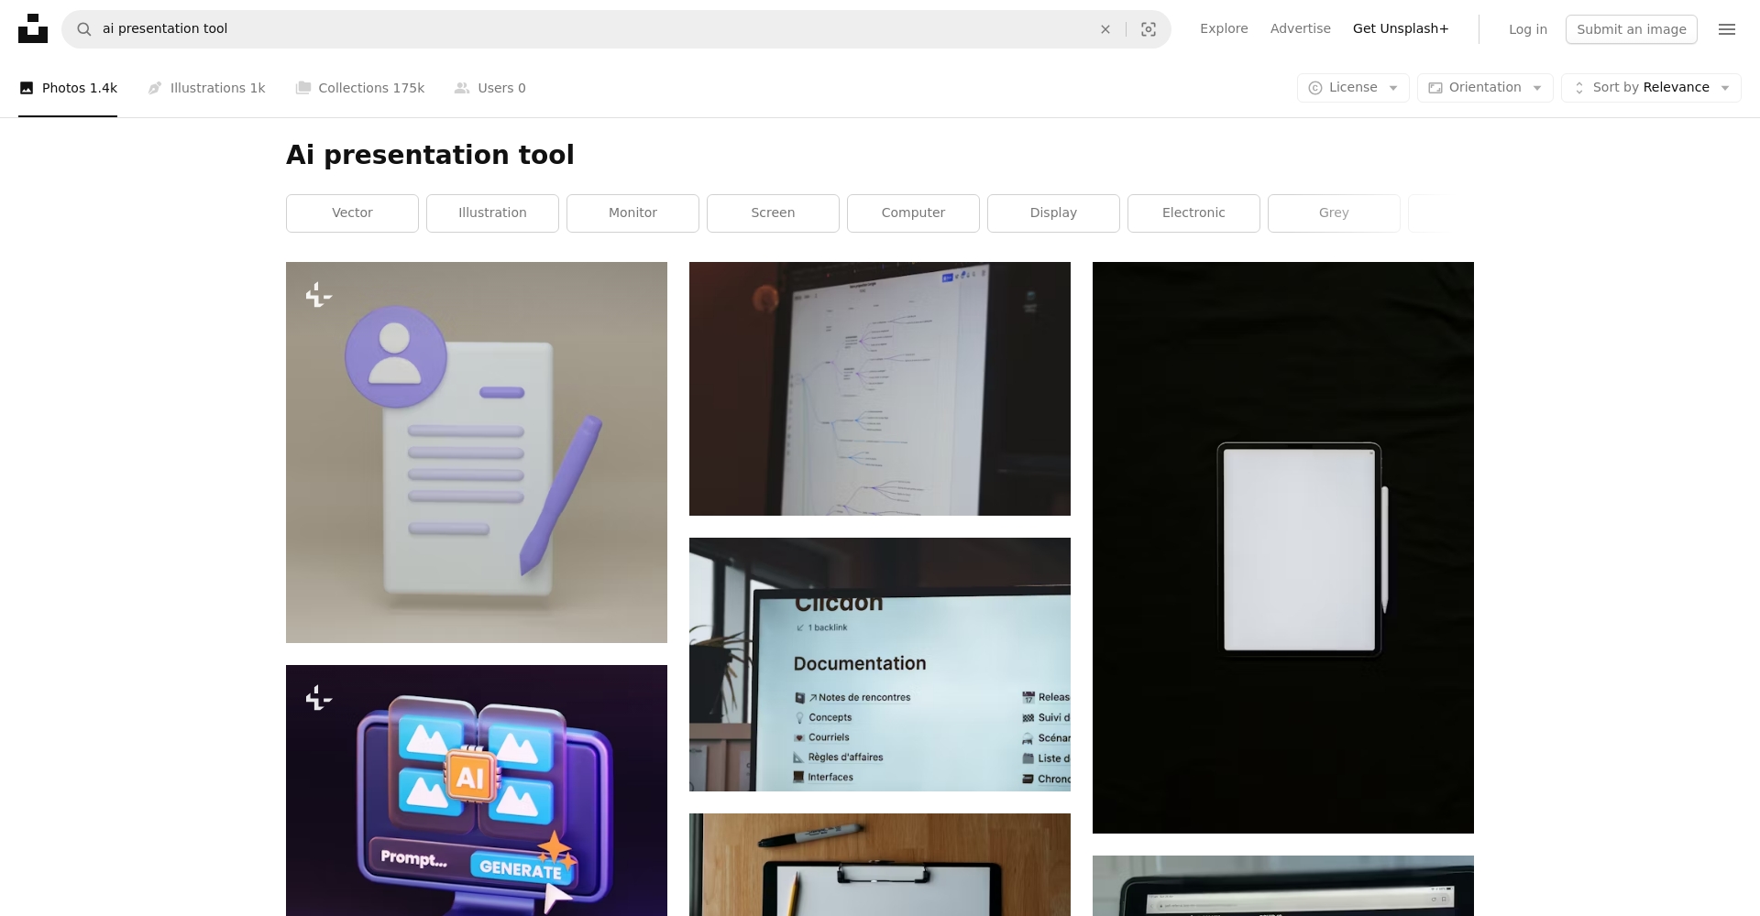Click Unsplash+ badge on document illustration
Screen dimensions: 1760x916
pyautogui.click(x=318, y=295)
